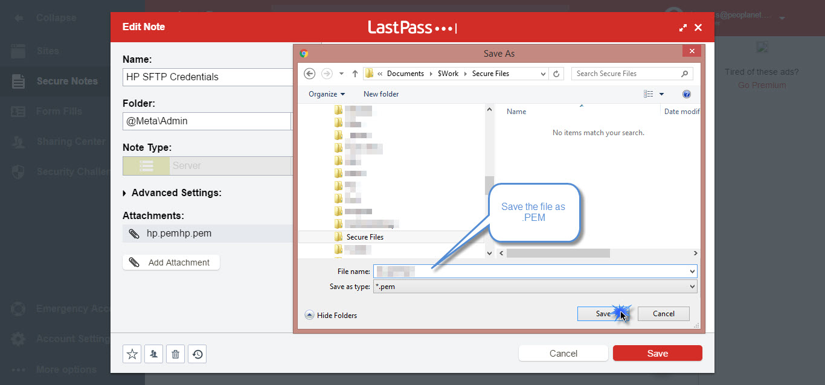
Task: Open the Save As help icon
Action: (x=686, y=94)
